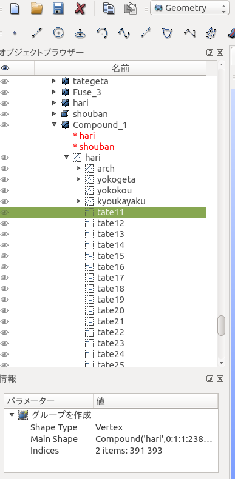Click the New document icon
235x479 pixels.
pos(15,8)
